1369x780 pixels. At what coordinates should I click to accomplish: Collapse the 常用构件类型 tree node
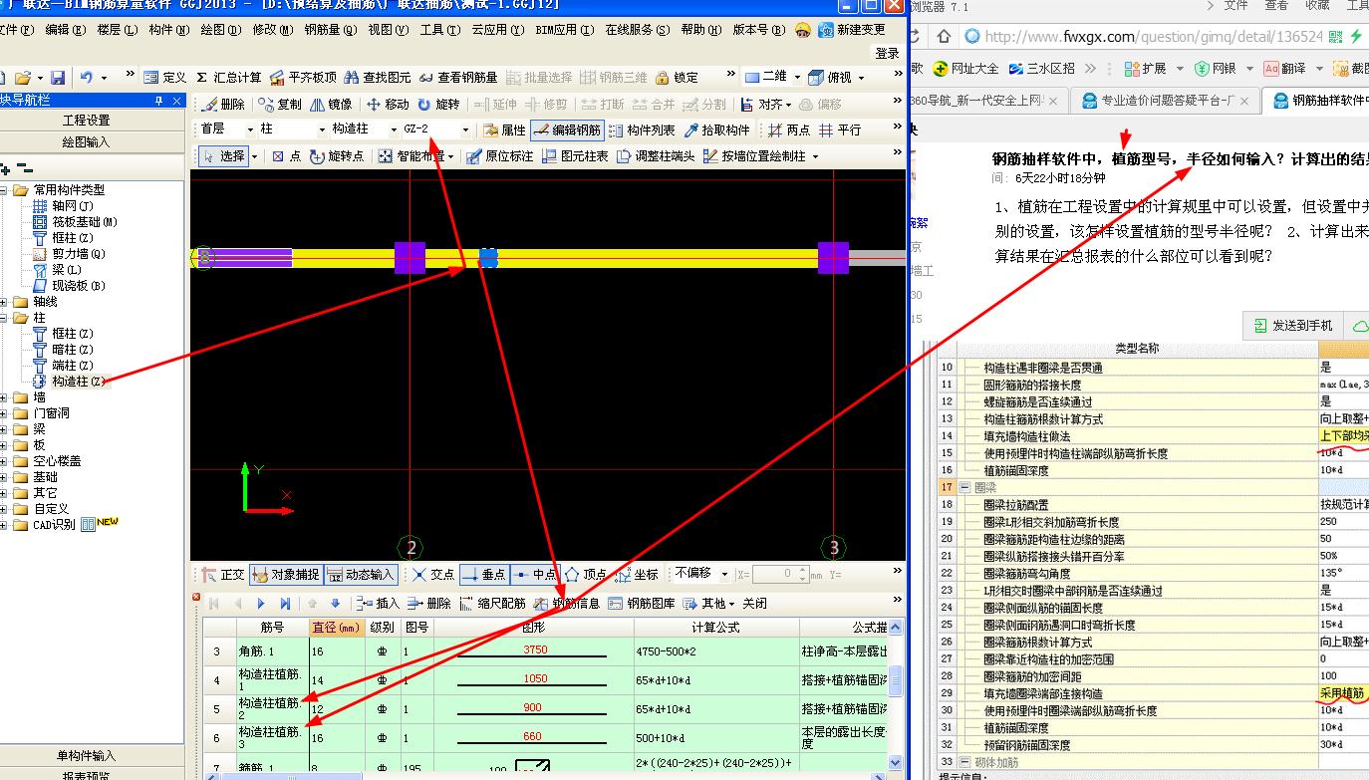[x=5, y=189]
